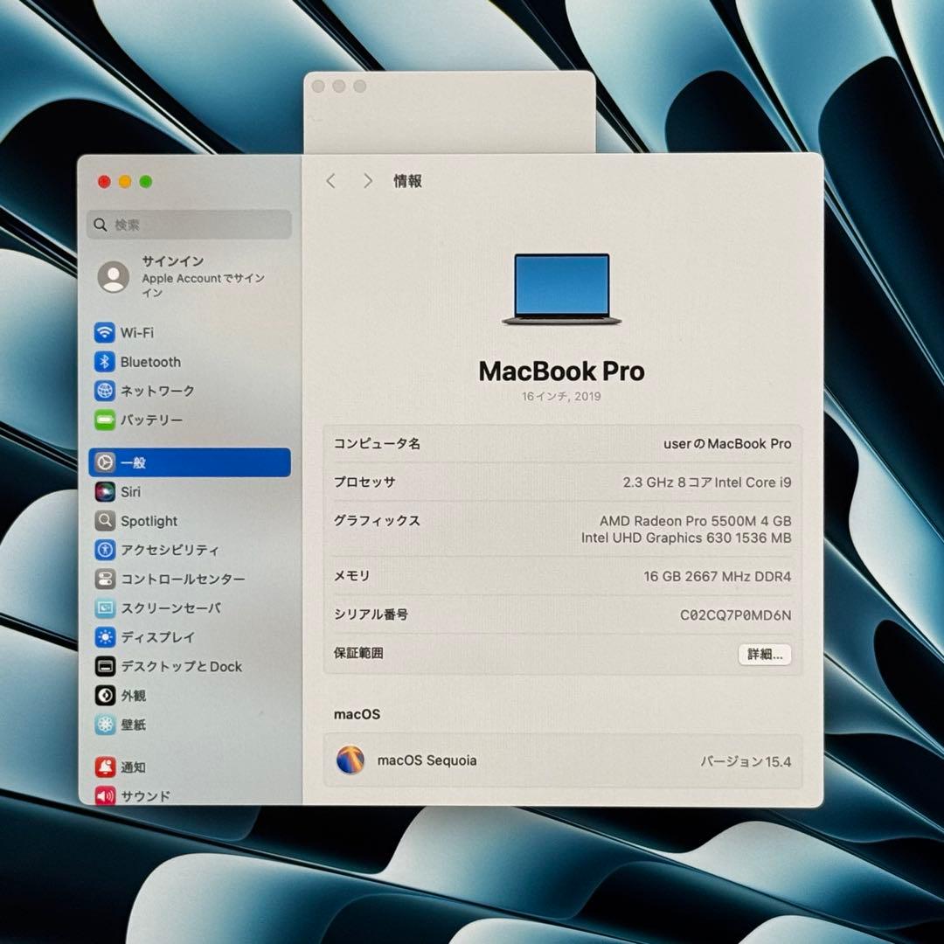
Task: Navigate back using the left chevron arrow
Action: pos(330,181)
